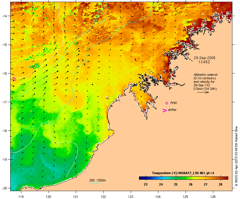This screenshot has width=240, height=199.
Task: Click the Argo float markers near 16°S
Action: pos(14,79)
